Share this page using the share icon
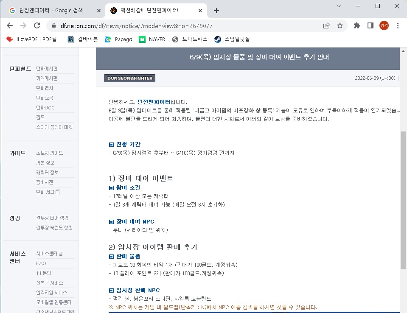Image resolution: width=407 pixels, height=313 pixels. (326, 25)
